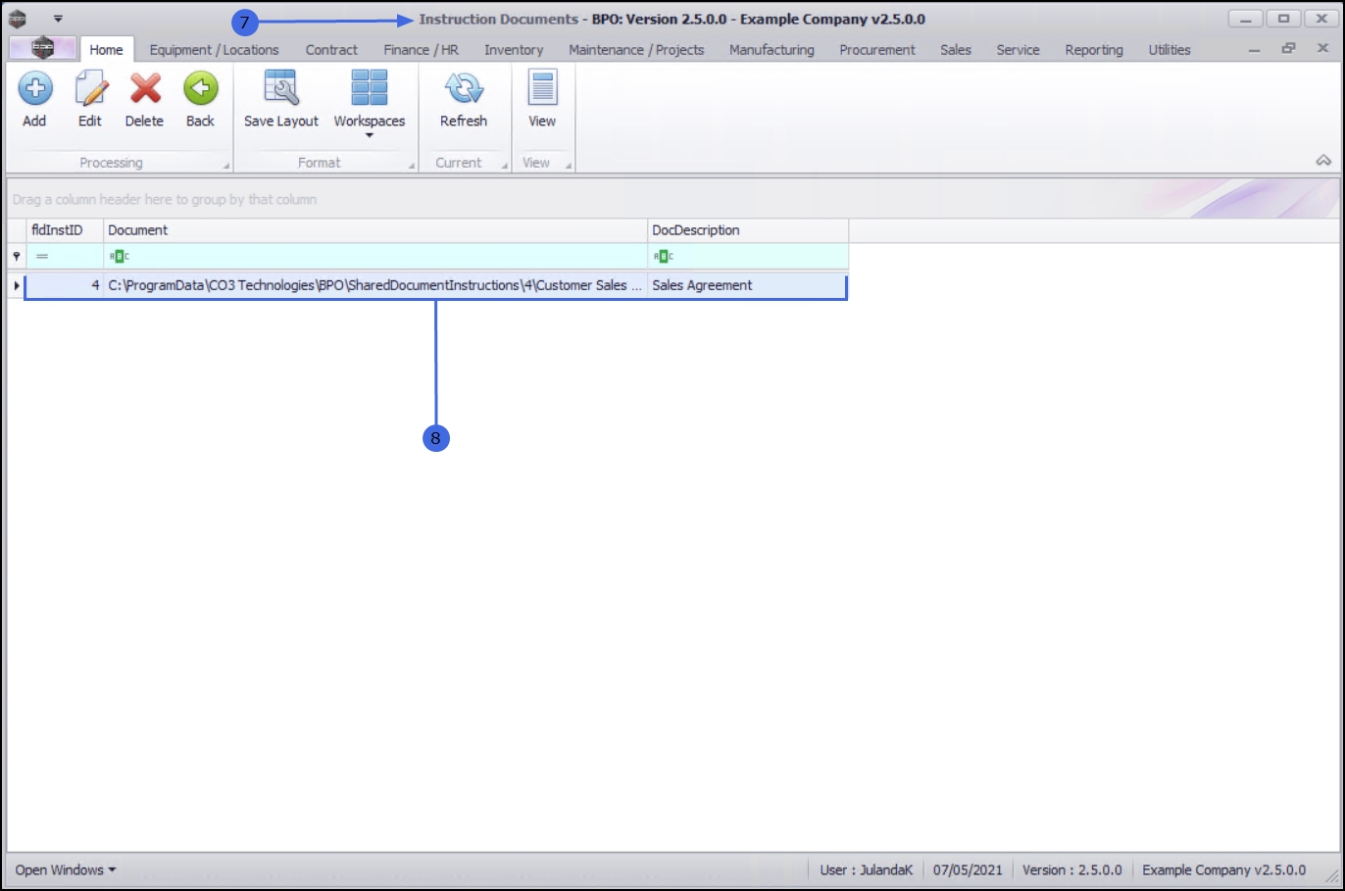Open the Sales tab

click(956, 50)
